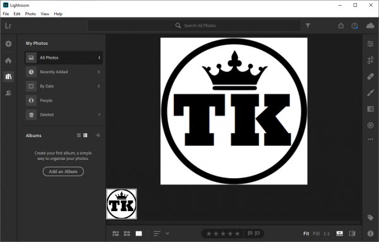
Task: Choose the Linear Gradient tool
Action: (370, 109)
